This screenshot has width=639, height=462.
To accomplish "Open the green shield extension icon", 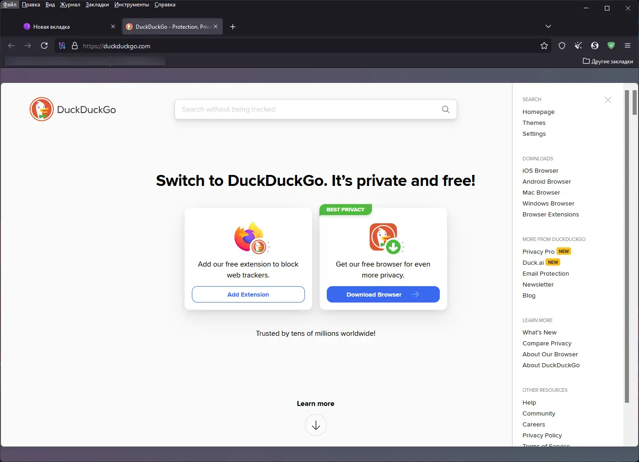I will [x=611, y=46].
